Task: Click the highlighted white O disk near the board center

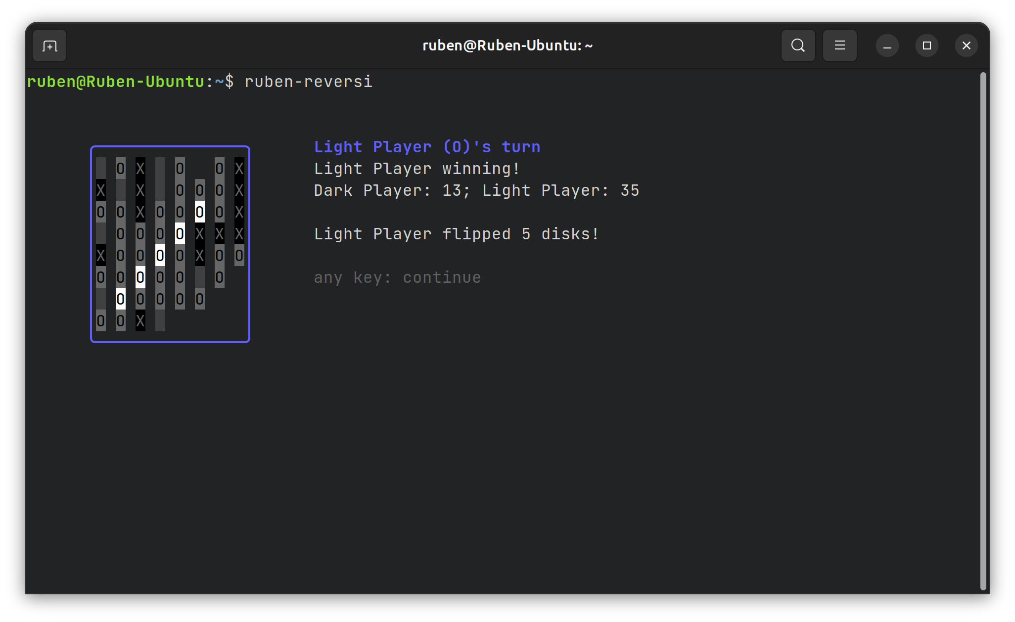Action: pos(159,256)
